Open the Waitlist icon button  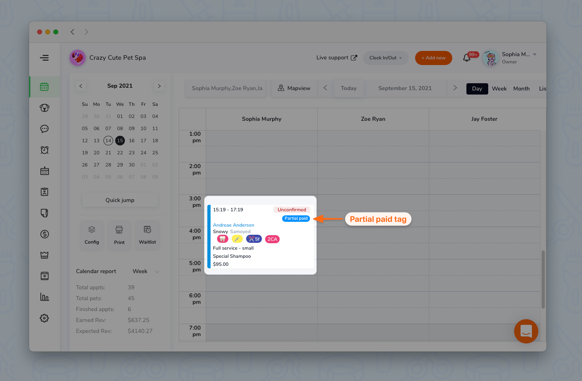[148, 235]
